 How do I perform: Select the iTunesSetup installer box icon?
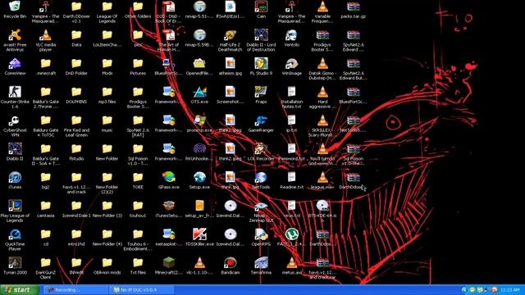click(x=168, y=206)
